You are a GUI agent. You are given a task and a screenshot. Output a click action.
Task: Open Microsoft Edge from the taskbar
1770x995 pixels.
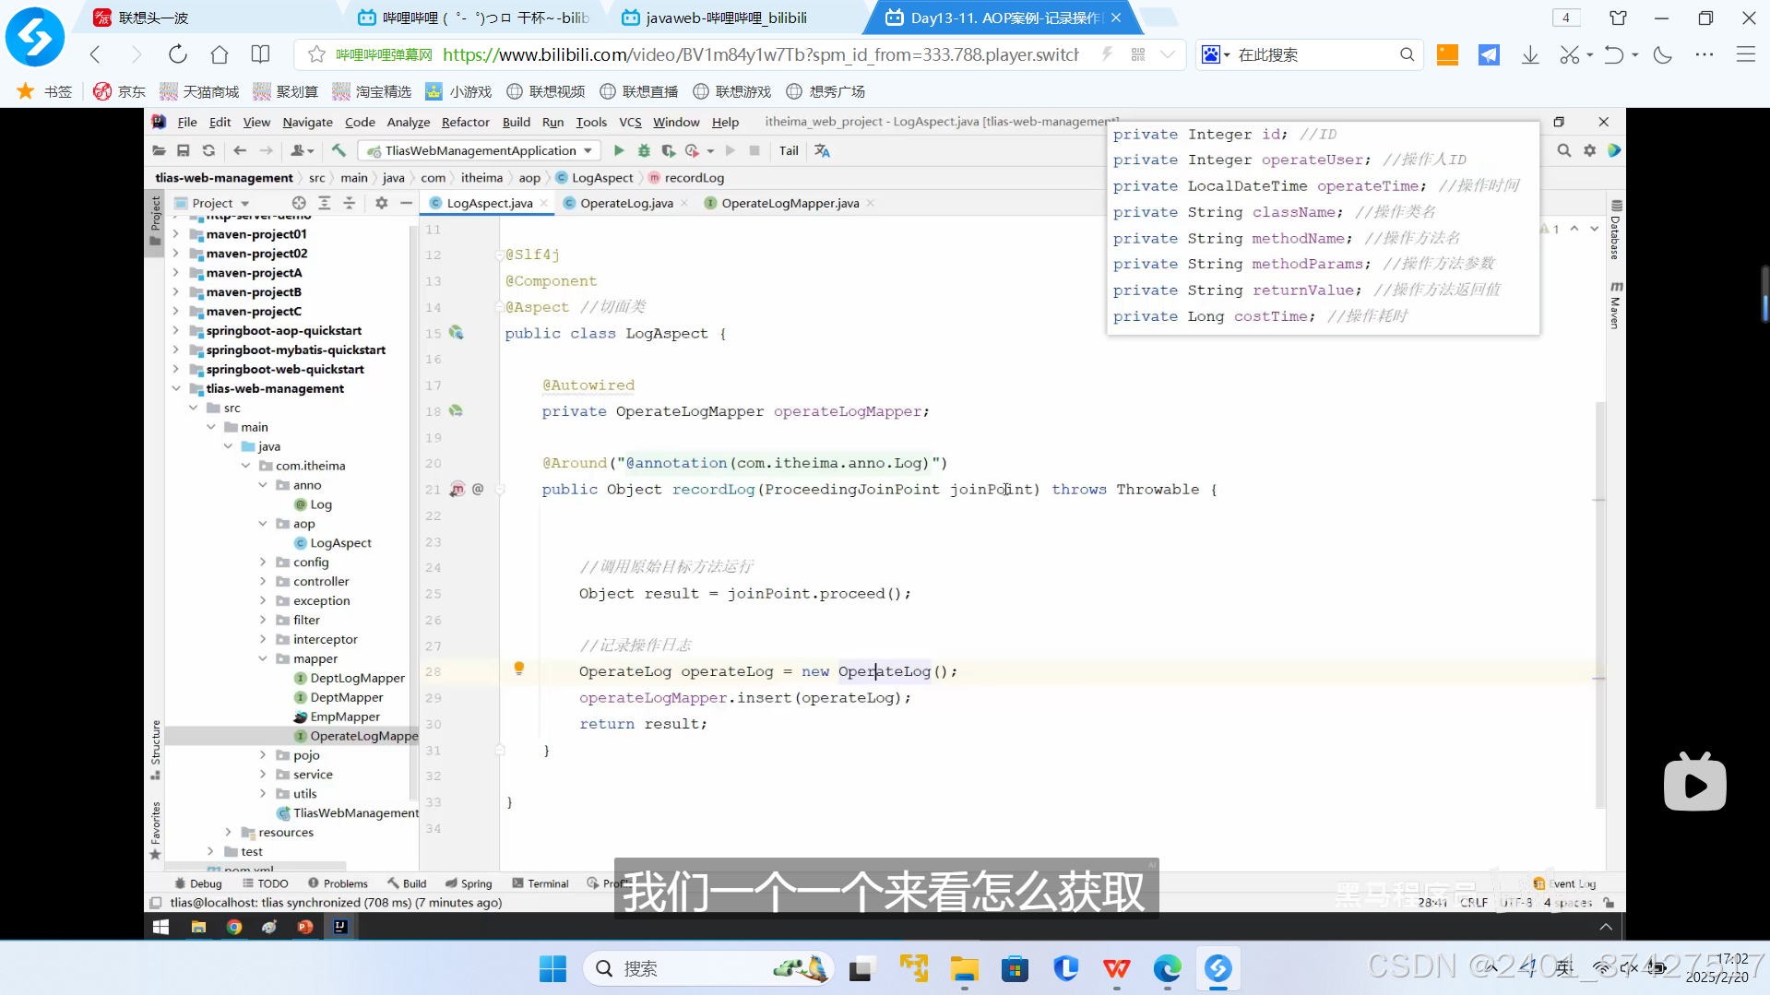coord(1168,968)
